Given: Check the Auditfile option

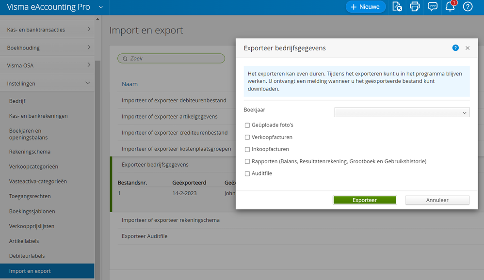Looking at the screenshot, I should click(247, 173).
